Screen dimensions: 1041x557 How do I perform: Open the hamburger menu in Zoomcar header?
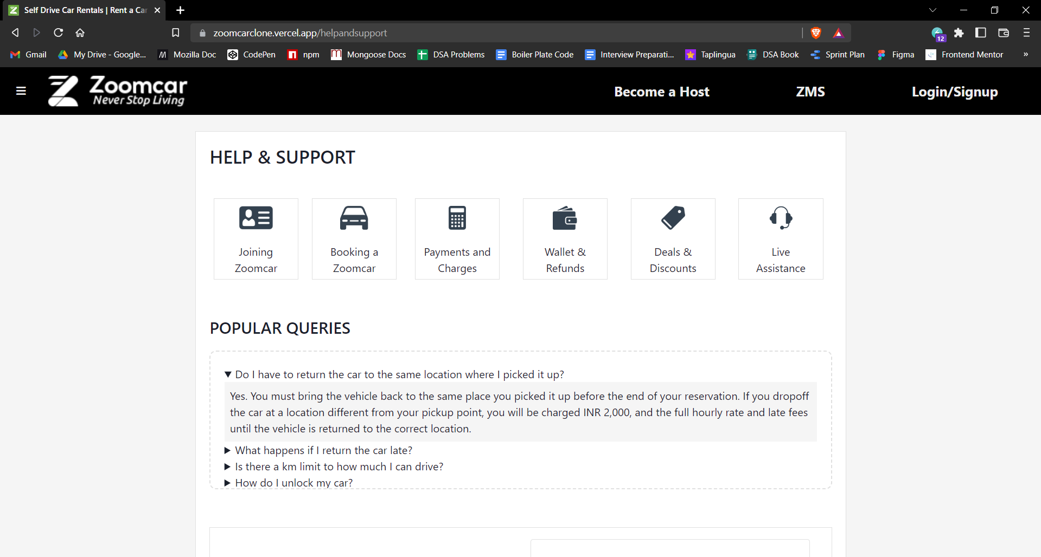(x=21, y=91)
